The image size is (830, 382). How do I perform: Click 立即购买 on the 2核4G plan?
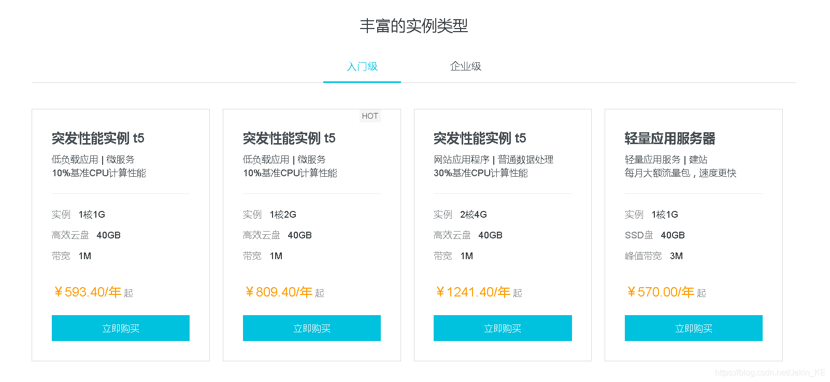(x=502, y=328)
